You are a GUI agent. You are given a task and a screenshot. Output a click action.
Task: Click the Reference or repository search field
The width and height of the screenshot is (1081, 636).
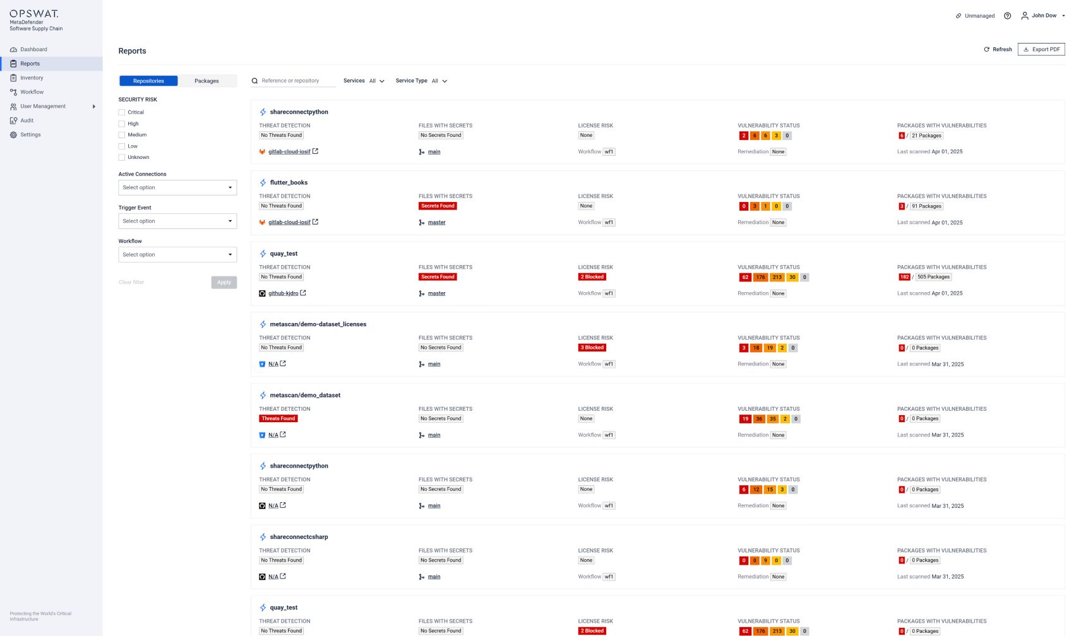[x=294, y=81]
